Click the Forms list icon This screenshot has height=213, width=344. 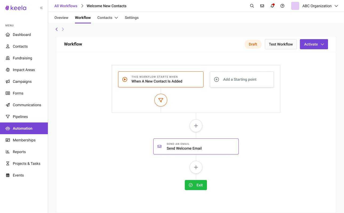pos(8,93)
